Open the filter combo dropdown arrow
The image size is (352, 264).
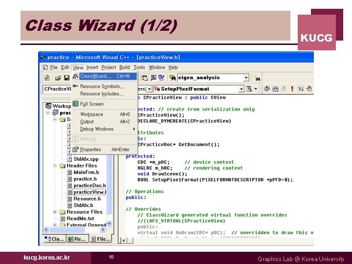pyautogui.click(x=149, y=89)
